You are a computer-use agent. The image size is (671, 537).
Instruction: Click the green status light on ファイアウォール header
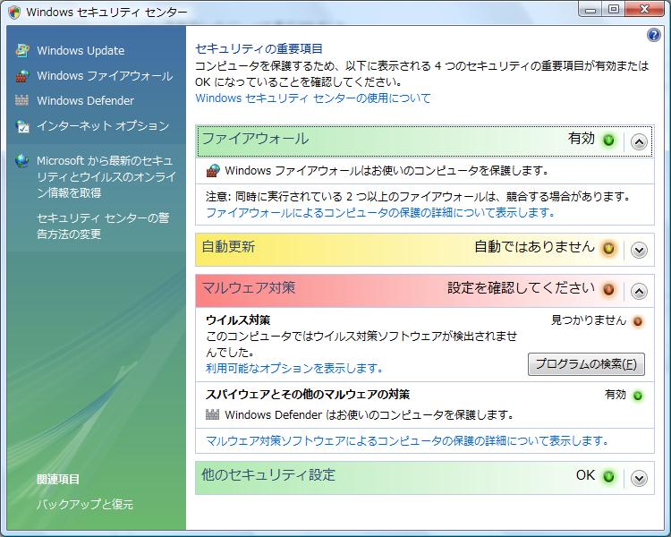tap(608, 140)
